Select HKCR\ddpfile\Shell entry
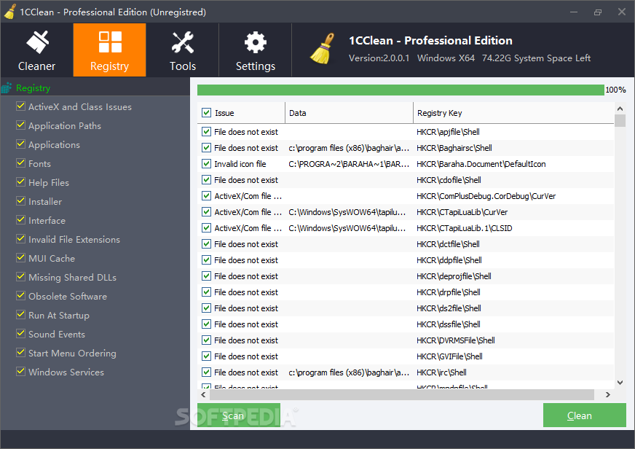The width and height of the screenshot is (635, 449). point(449,260)
